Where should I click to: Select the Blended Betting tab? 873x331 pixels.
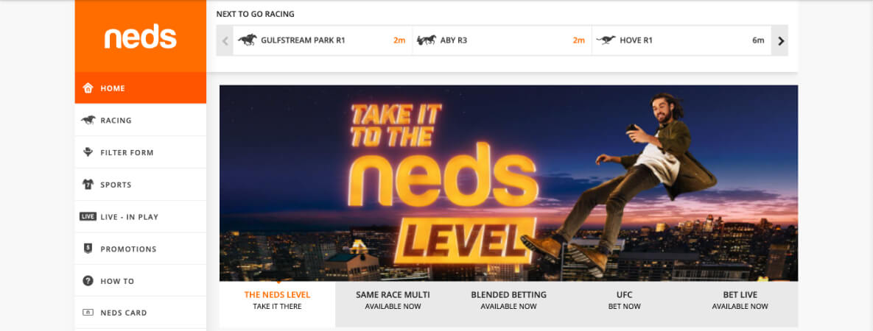pos(509,300)
